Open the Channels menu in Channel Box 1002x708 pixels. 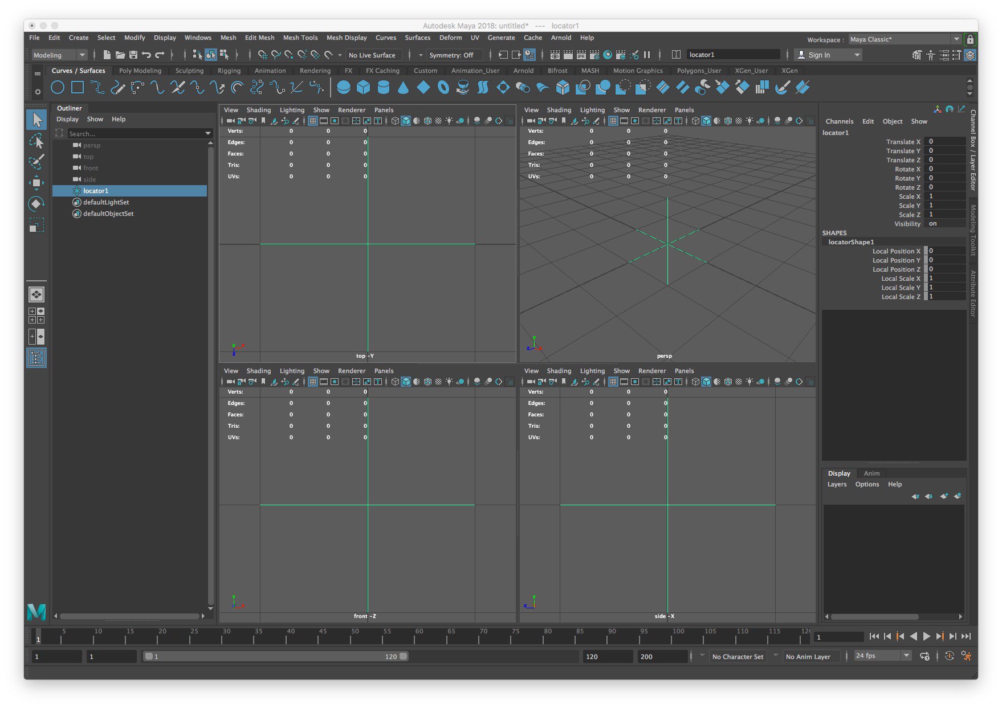click(840, 121)
